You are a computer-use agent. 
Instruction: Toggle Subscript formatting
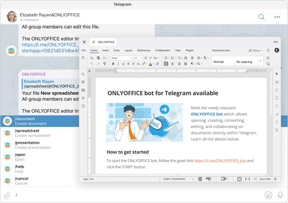click(139, 64)
